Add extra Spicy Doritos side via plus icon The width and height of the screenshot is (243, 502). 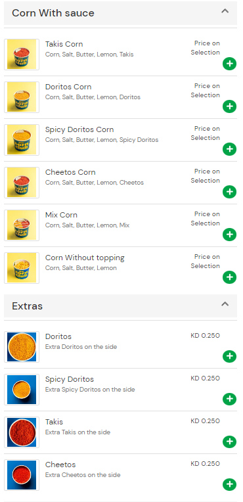coord(229,399)
